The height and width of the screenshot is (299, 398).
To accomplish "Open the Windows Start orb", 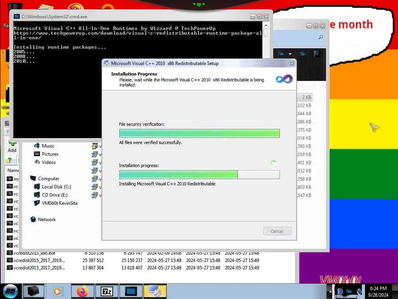I will tap(10, 291).
